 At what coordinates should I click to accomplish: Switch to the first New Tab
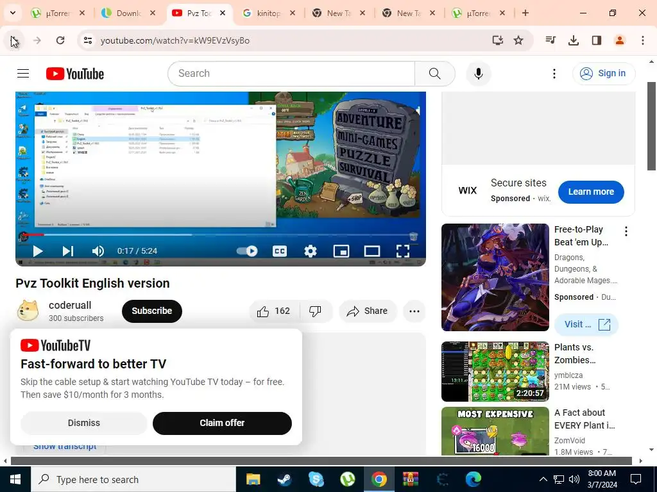coord(339,13)
